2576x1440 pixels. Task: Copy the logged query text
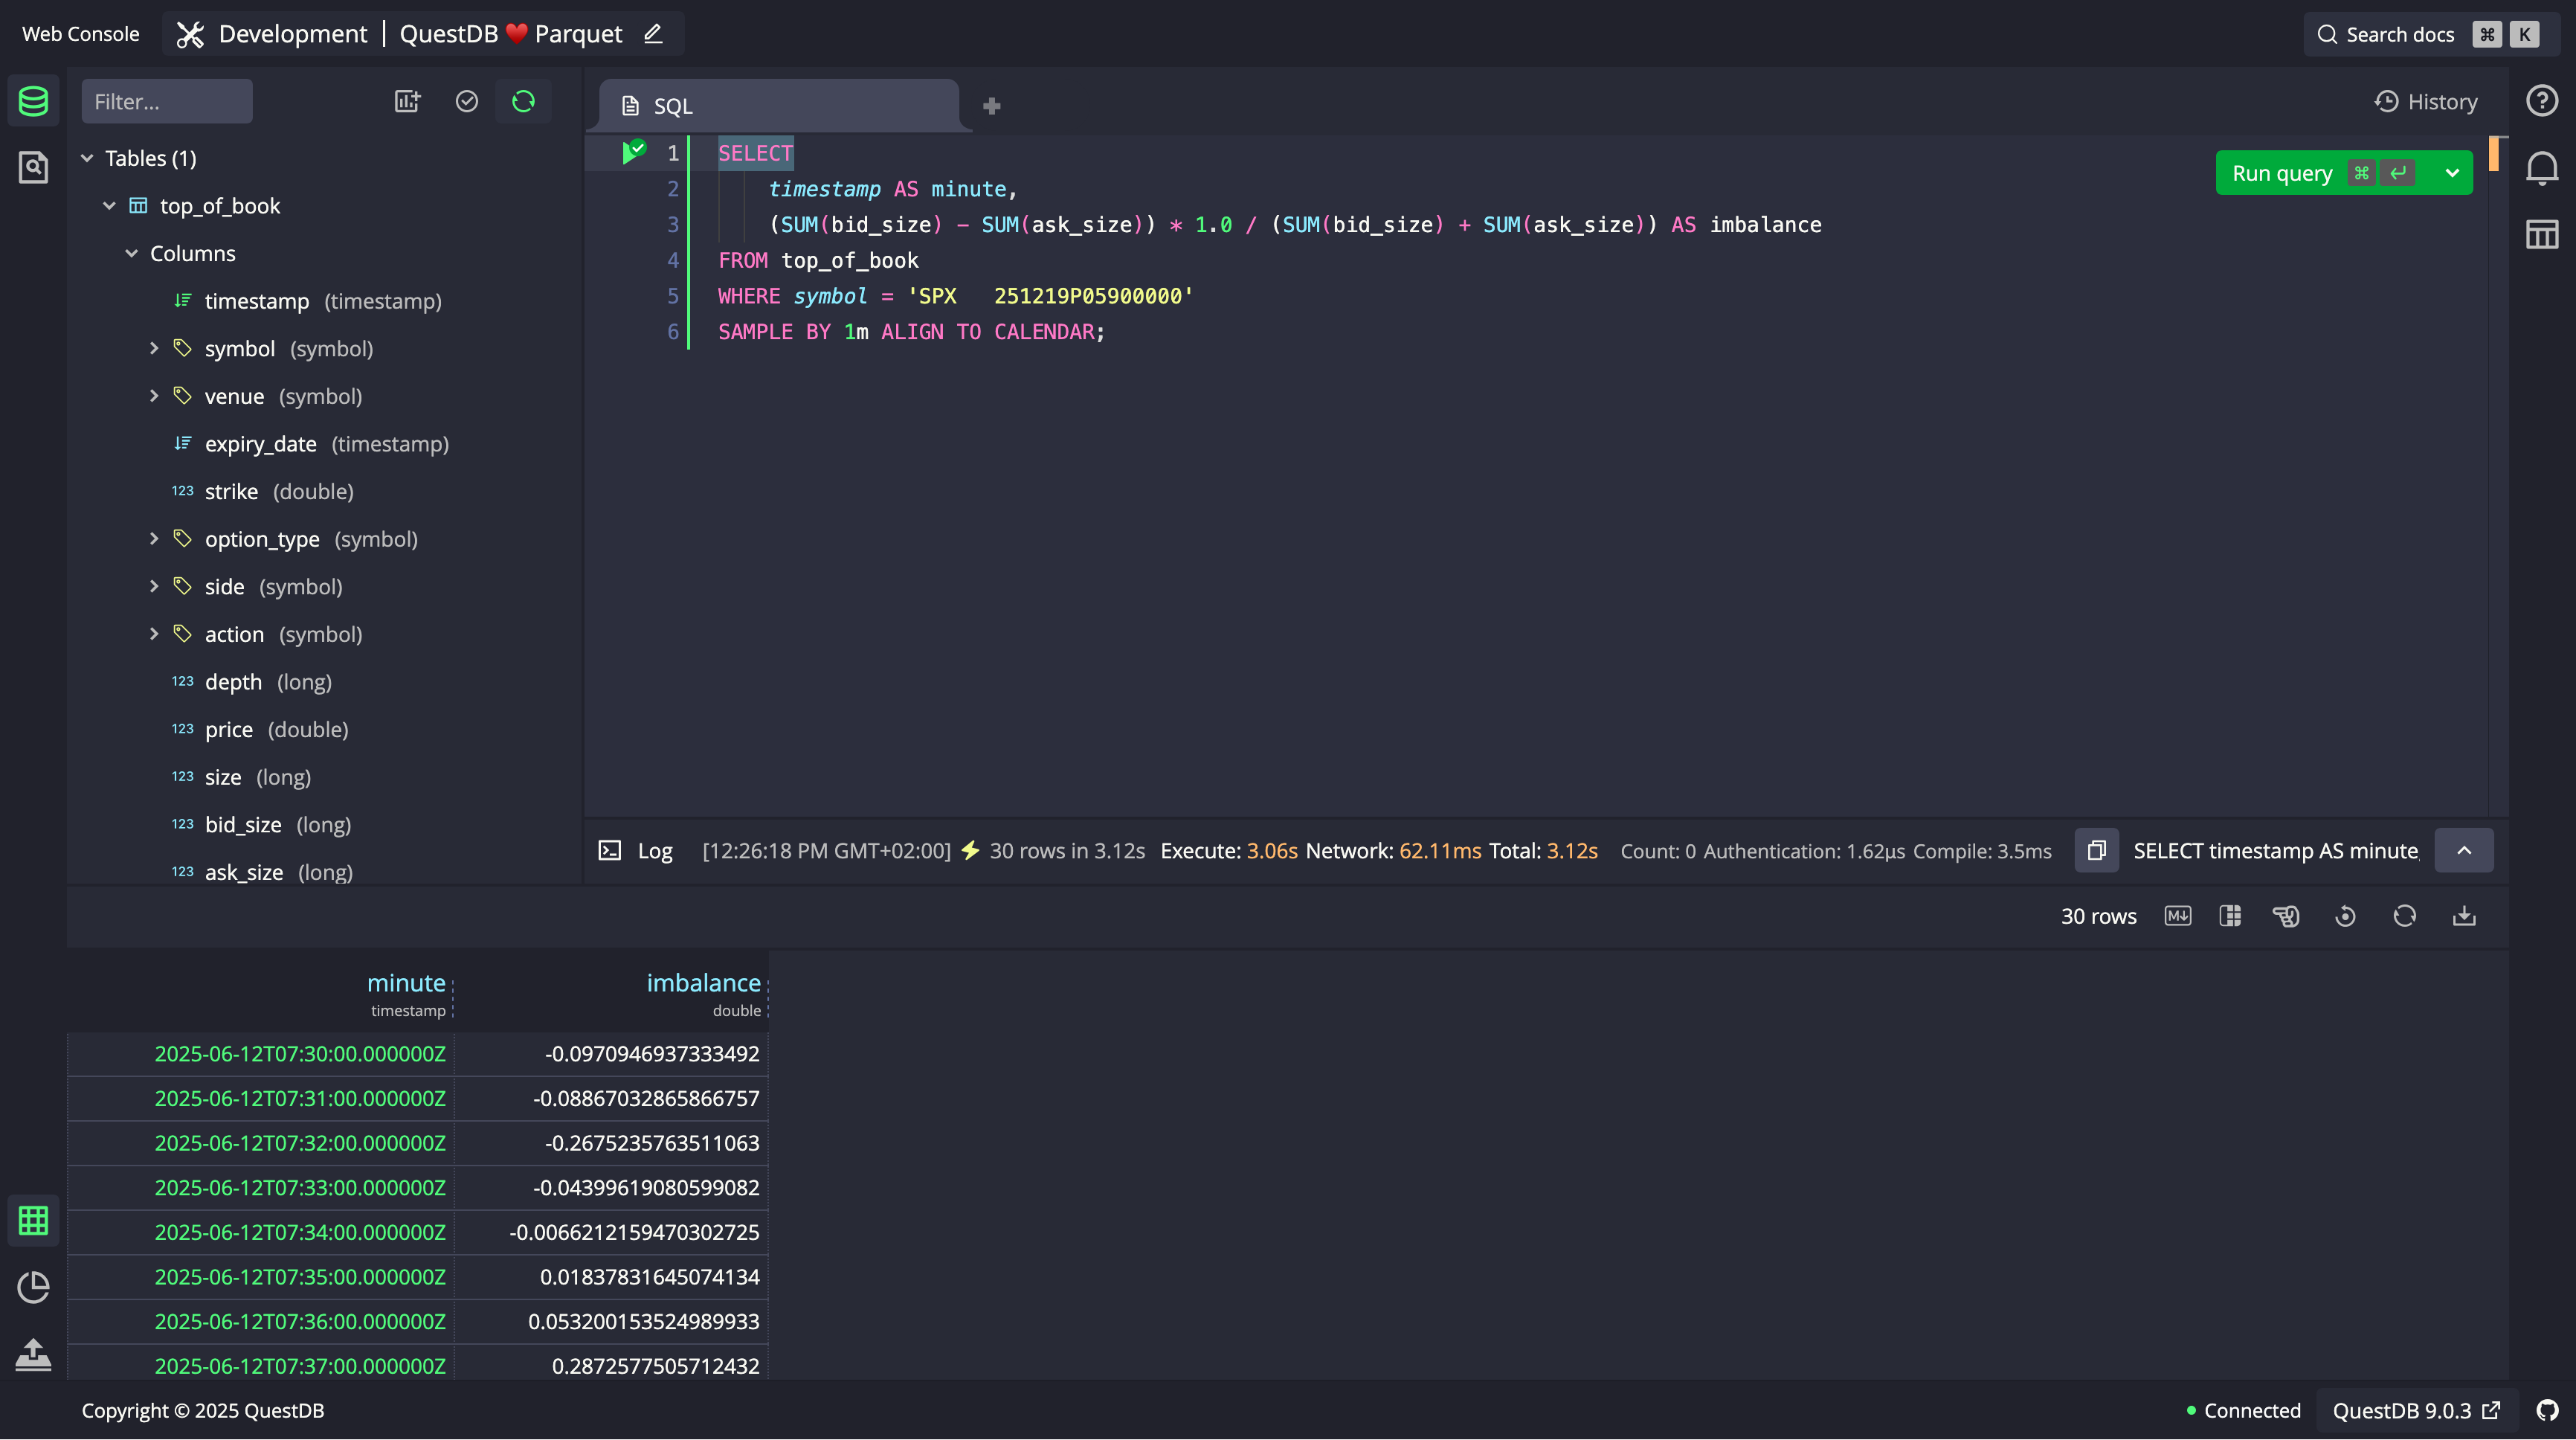2096,850
